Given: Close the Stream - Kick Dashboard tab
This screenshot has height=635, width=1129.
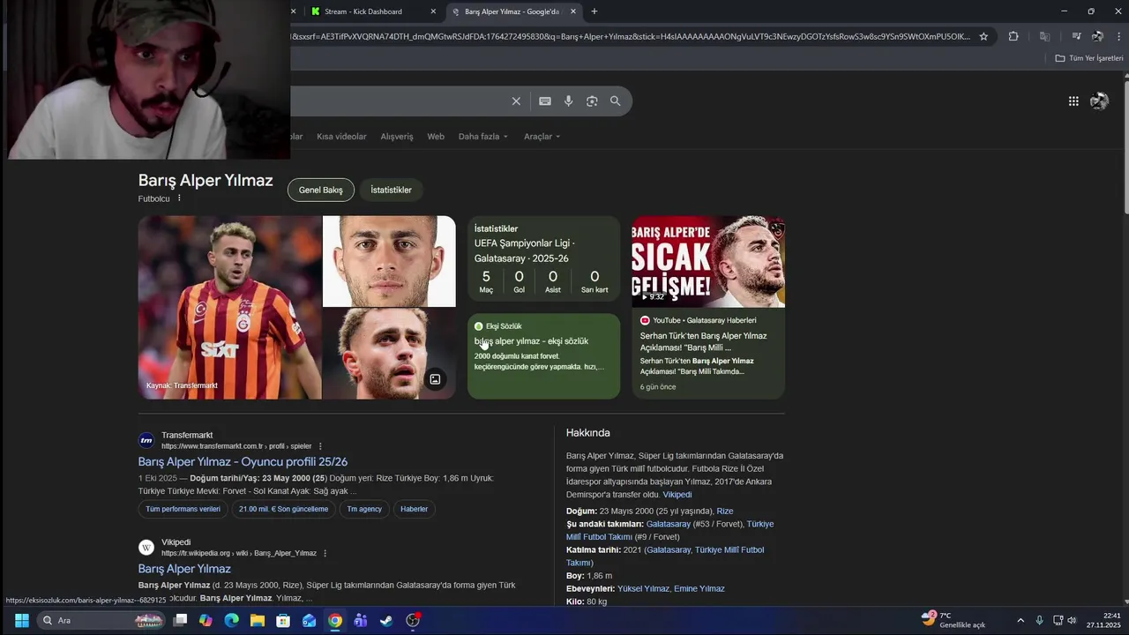Looking at the screenshot, I should [433, 11].
